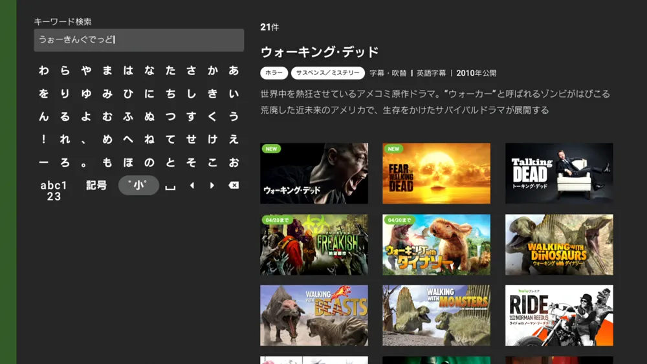Select the い key
The width and height of the screenshot is (647, 364).
tap(234, 94)
